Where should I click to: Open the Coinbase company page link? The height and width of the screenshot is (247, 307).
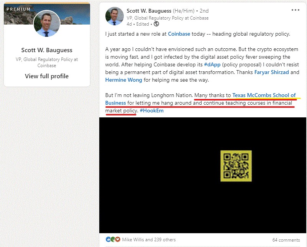click(x=179, y=34)
